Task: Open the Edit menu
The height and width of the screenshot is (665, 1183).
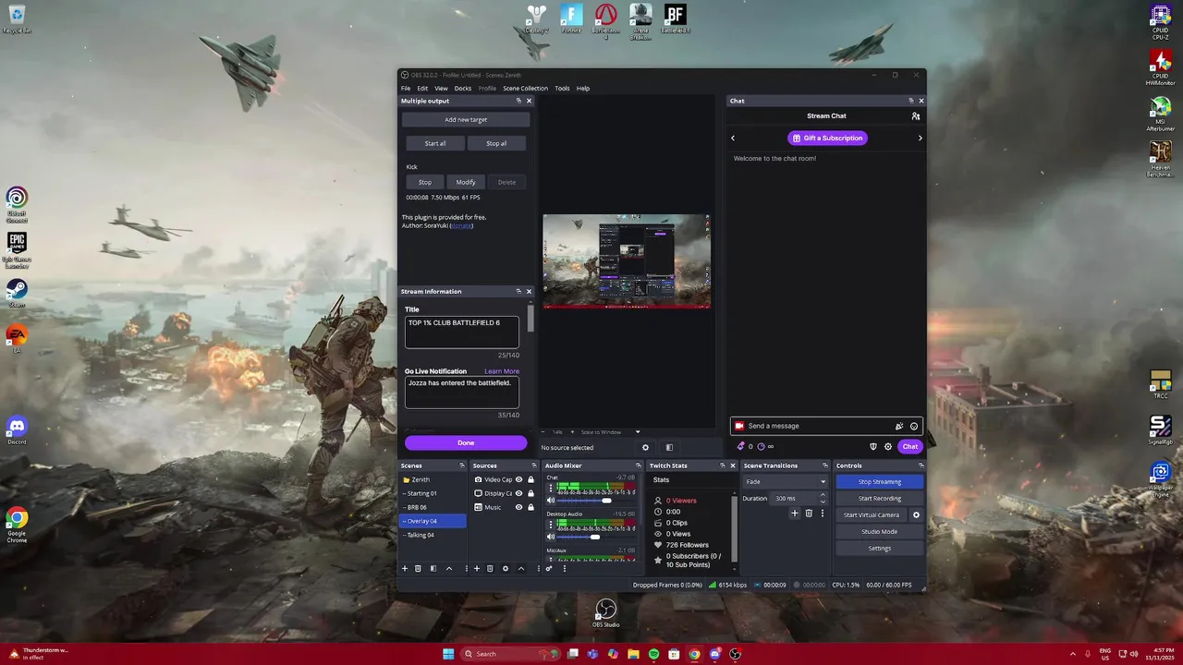Action: coord(422,89)
